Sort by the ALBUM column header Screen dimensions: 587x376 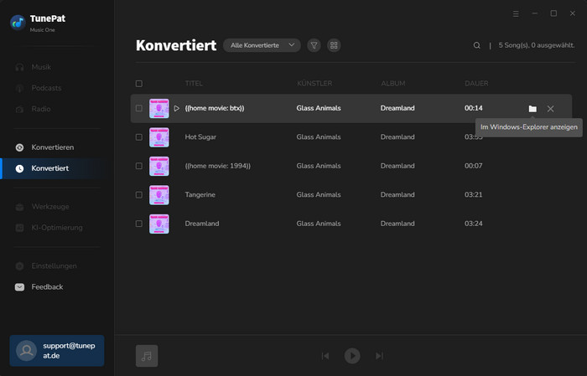click(x=393, y=84)
